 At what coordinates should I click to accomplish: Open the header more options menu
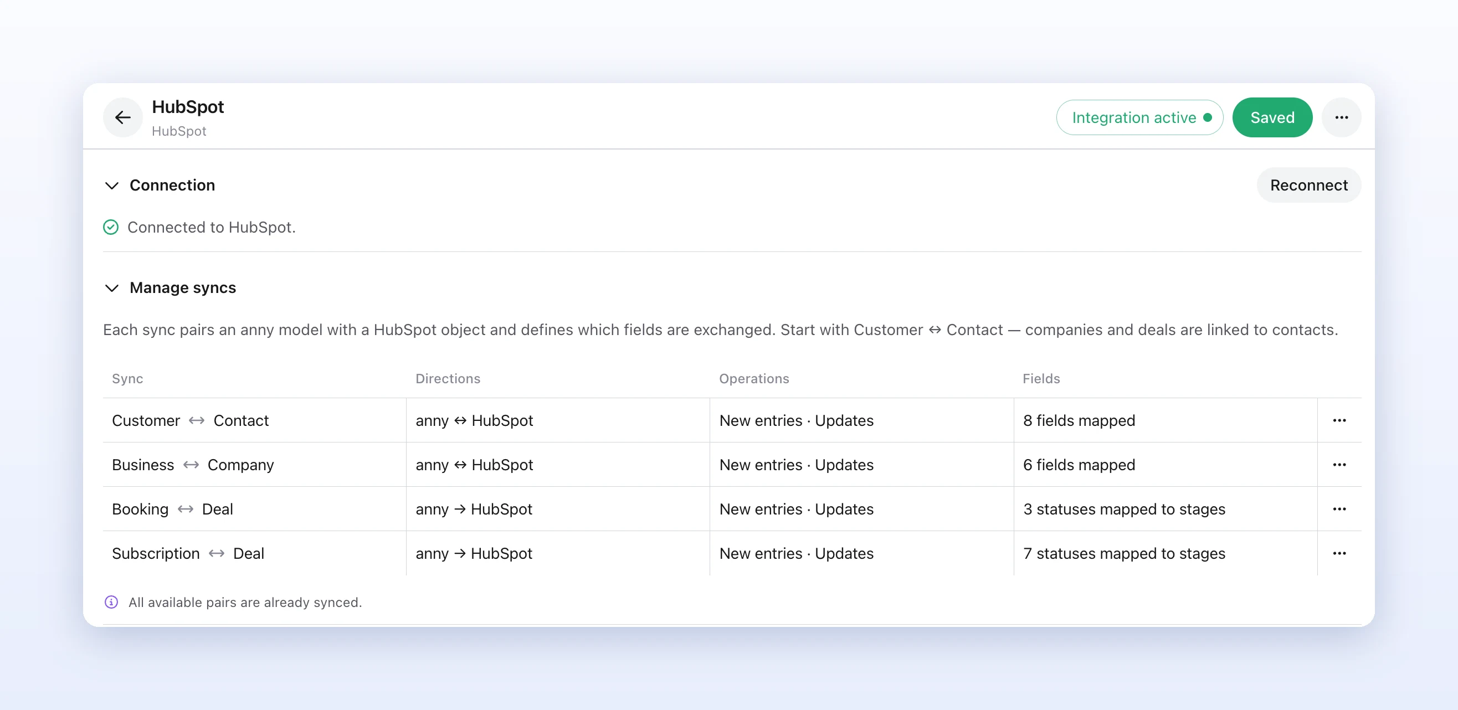[x=1341, y=117]
